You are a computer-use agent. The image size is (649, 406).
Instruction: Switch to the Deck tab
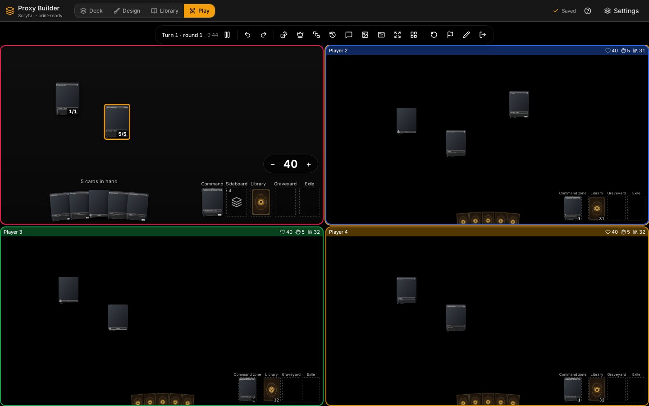click(x=91, y=11)
